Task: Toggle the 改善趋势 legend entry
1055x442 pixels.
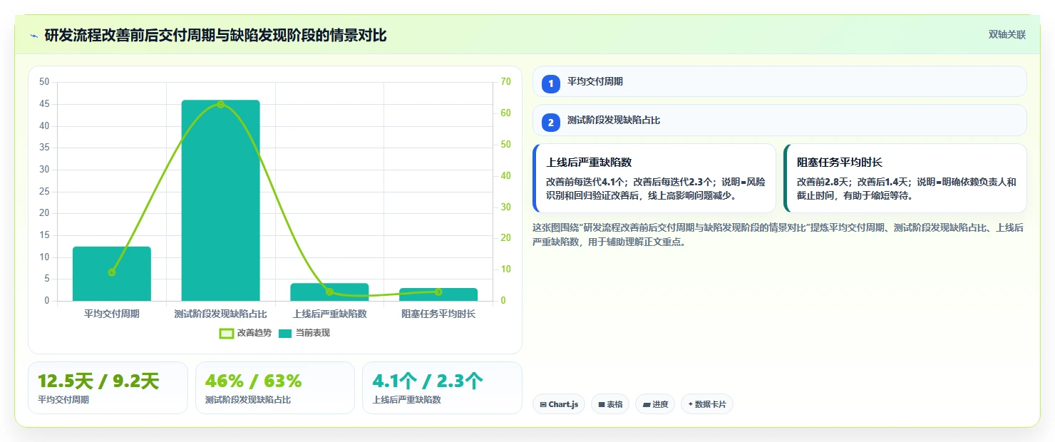Action: 246,333
